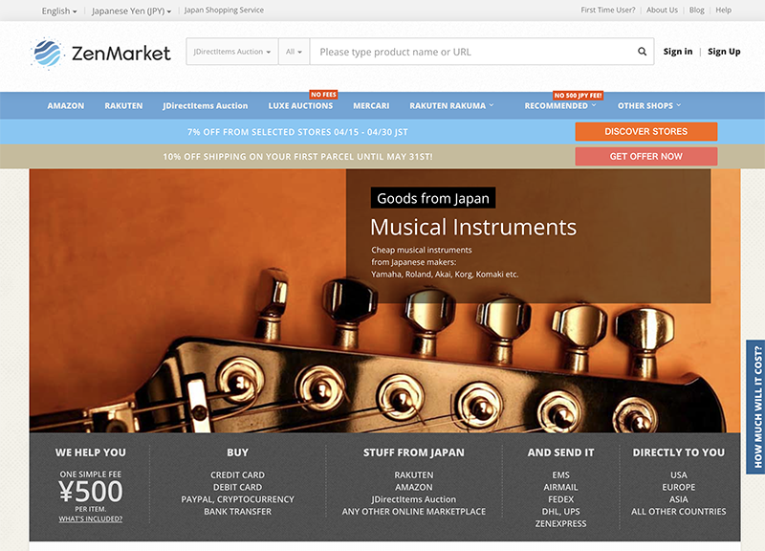
Task: Expand the JDirectItems Auction search selector
Action: tap(232, 52)
